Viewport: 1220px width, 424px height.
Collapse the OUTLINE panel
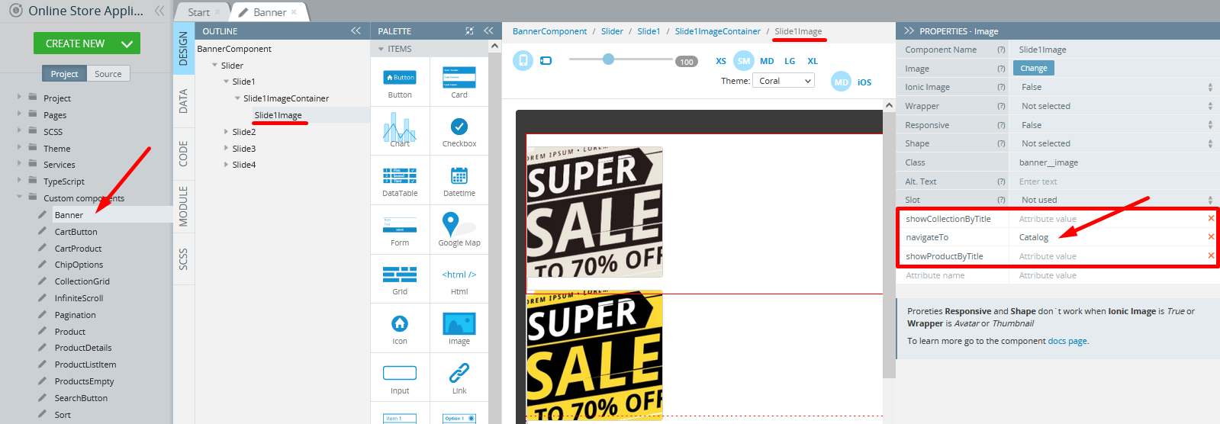356,31
